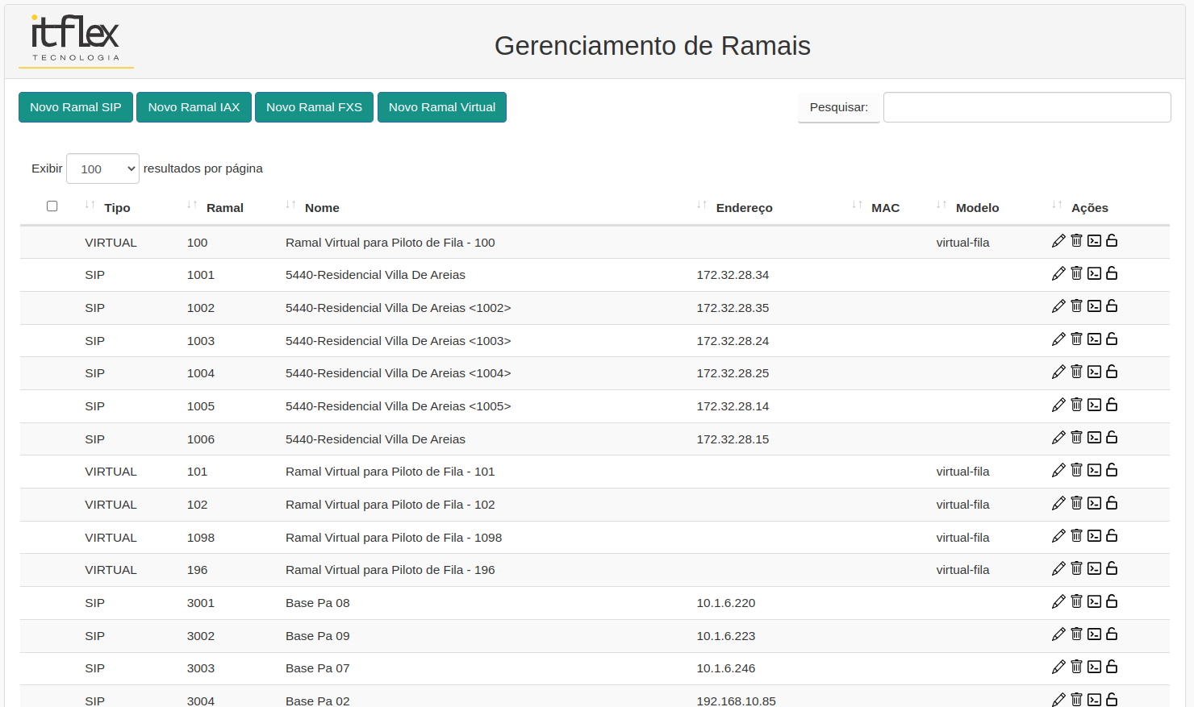Sort table by Modelo column
Image resolution: width=1194 pixels, height=707 pixels.
click(977, 208)
